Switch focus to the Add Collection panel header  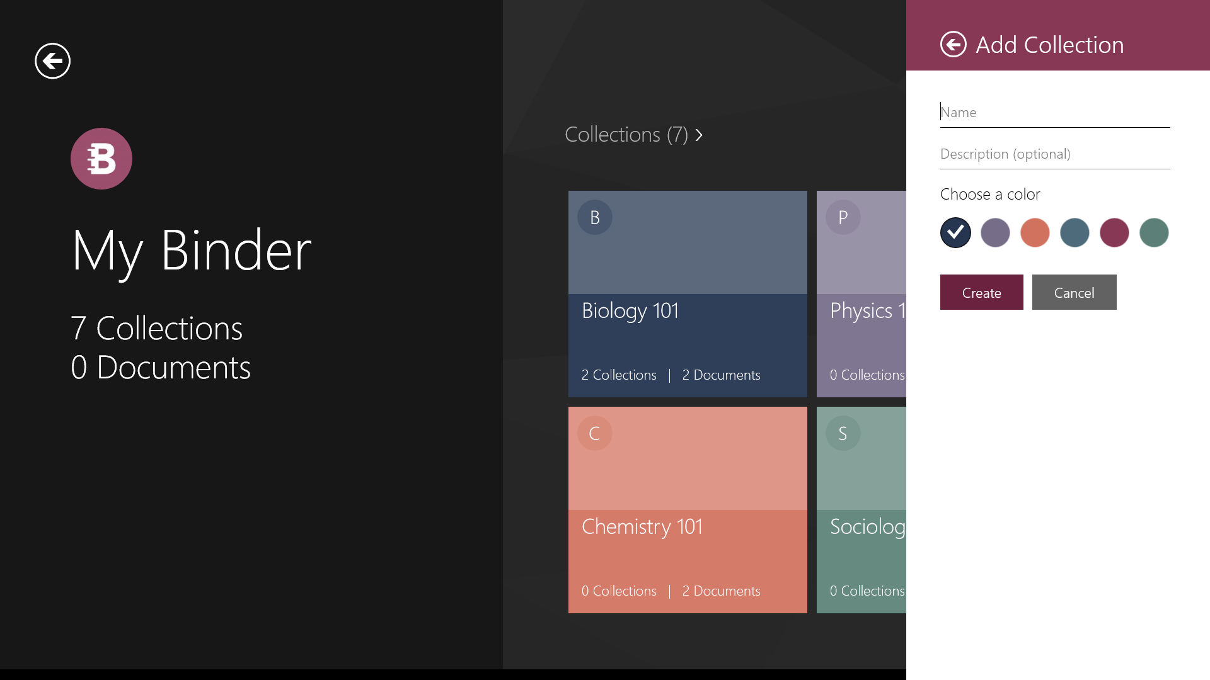(x=1049, y=44)
